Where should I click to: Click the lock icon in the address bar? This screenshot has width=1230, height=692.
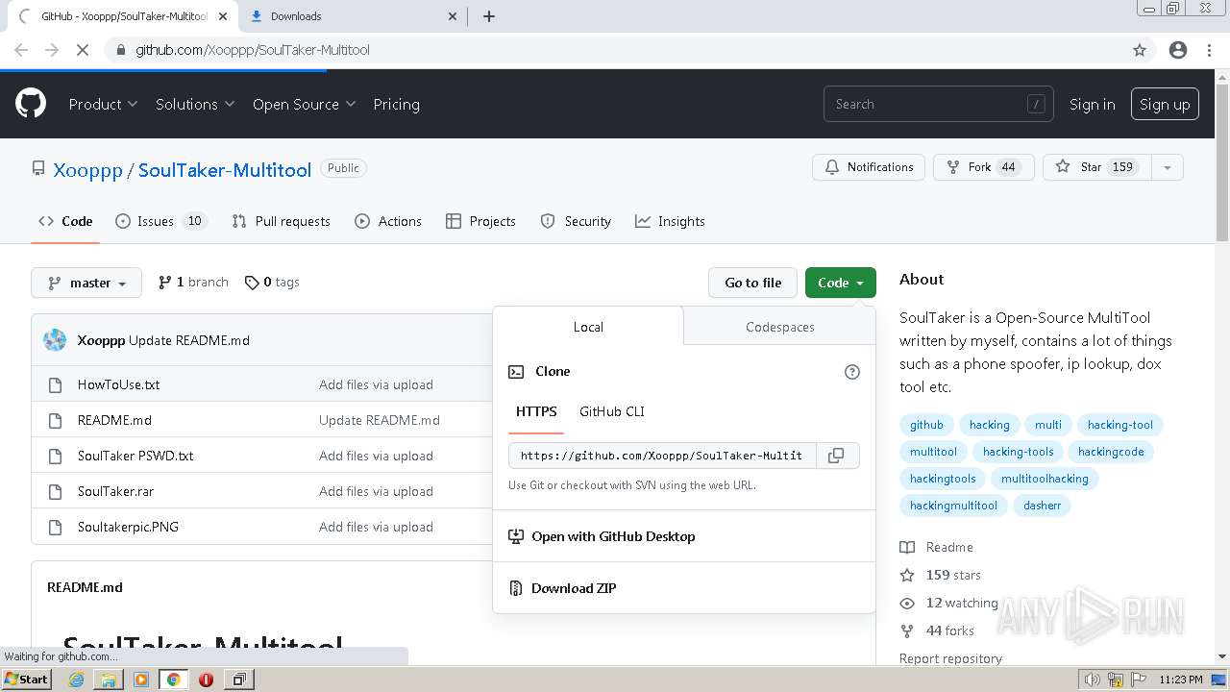[x=120, y=50]
